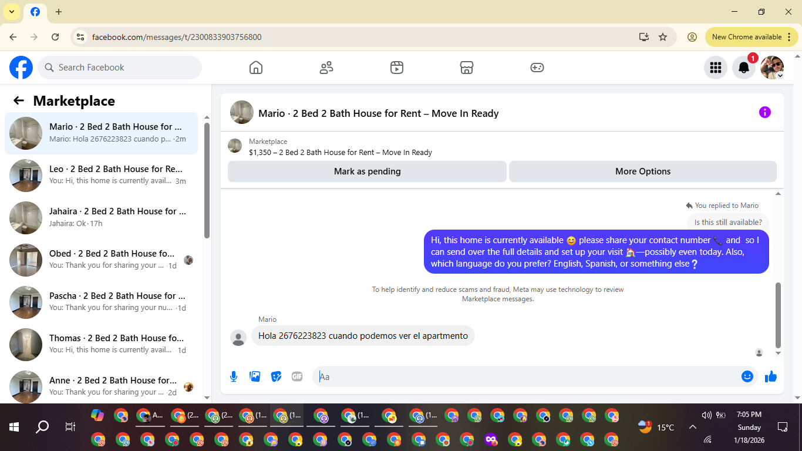
Task: Click Mark as pending button
Action: 367,171
